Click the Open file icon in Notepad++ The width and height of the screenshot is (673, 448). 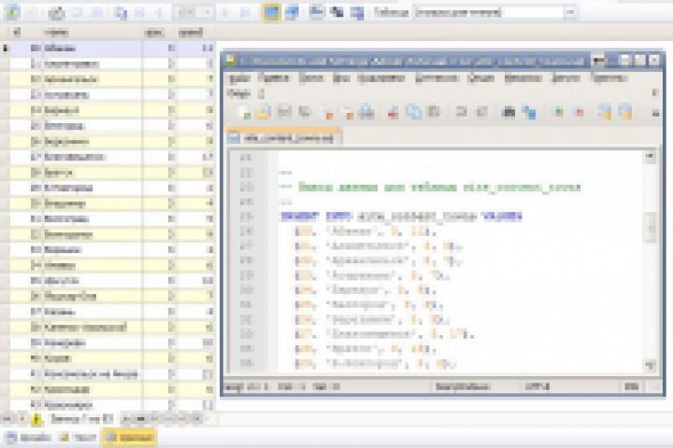tap(264, 112)
